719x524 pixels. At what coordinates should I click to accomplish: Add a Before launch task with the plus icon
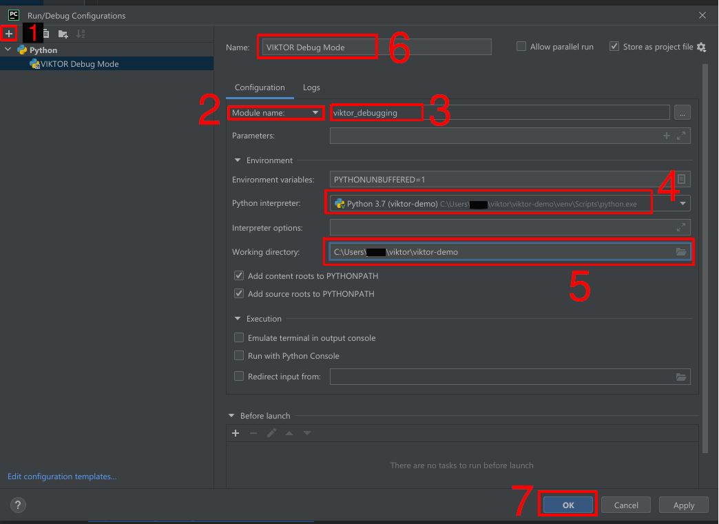tap(236, 433)
